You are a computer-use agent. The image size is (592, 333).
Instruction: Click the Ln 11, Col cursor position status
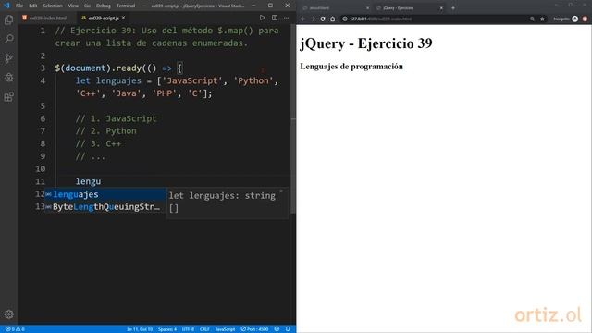(140, 329)
